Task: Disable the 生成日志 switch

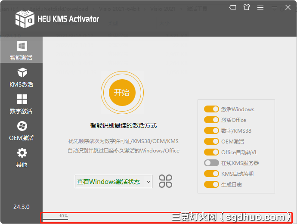Action: (x=211, y=184)
